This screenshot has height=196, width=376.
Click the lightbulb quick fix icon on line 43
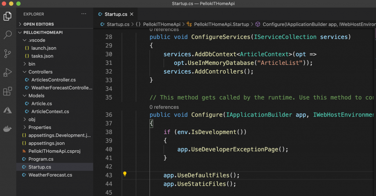pyautogui.click(x=125, y=174)
